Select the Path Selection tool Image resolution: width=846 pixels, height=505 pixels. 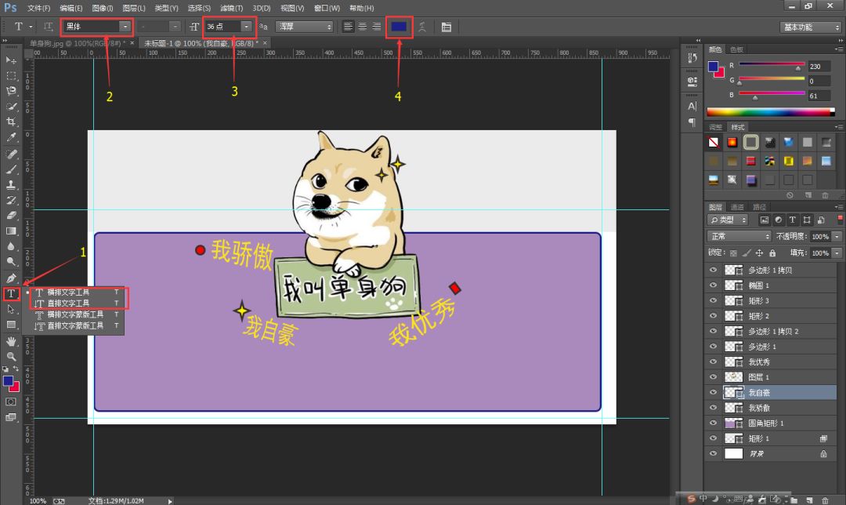click(x=11, y=310)
